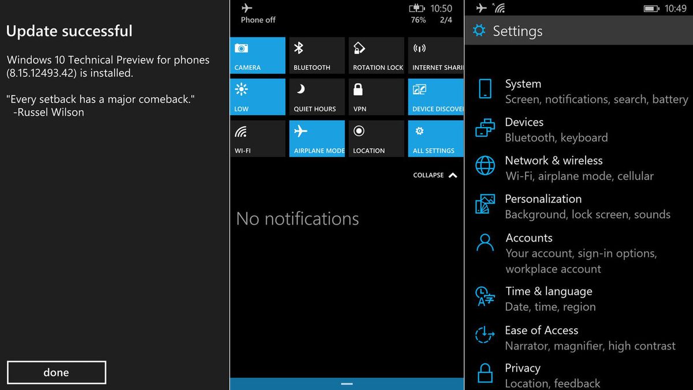Screen dimensions: 693x390
Task: Toggle the Device Discovery tile
Action: (435, 97)
